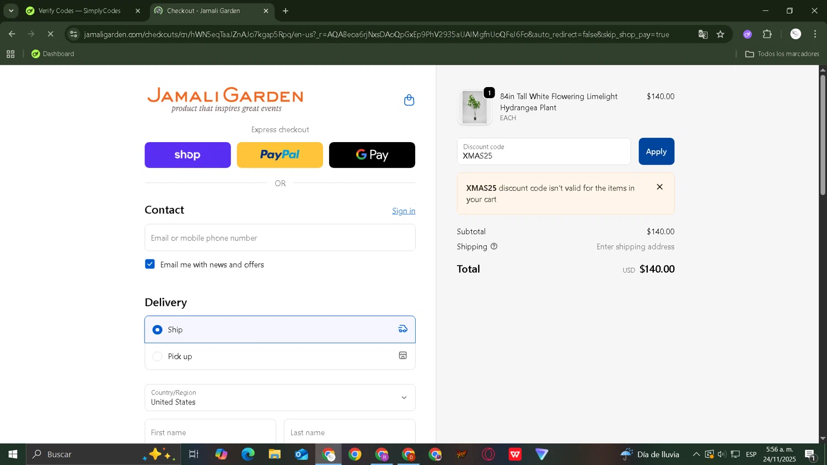The image size is (827, 465).
Task: Open a new browser tab
Action: coord(286,10)
